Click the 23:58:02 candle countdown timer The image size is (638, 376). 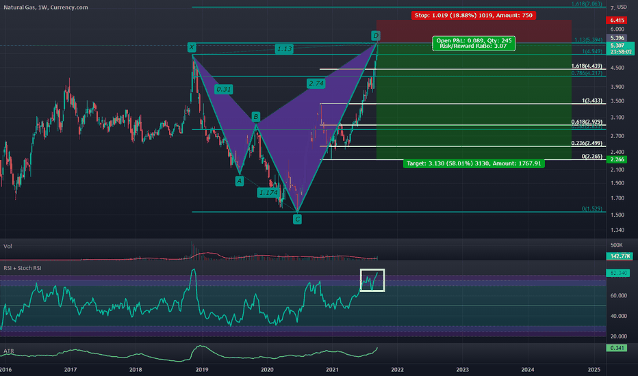(620, 52)
